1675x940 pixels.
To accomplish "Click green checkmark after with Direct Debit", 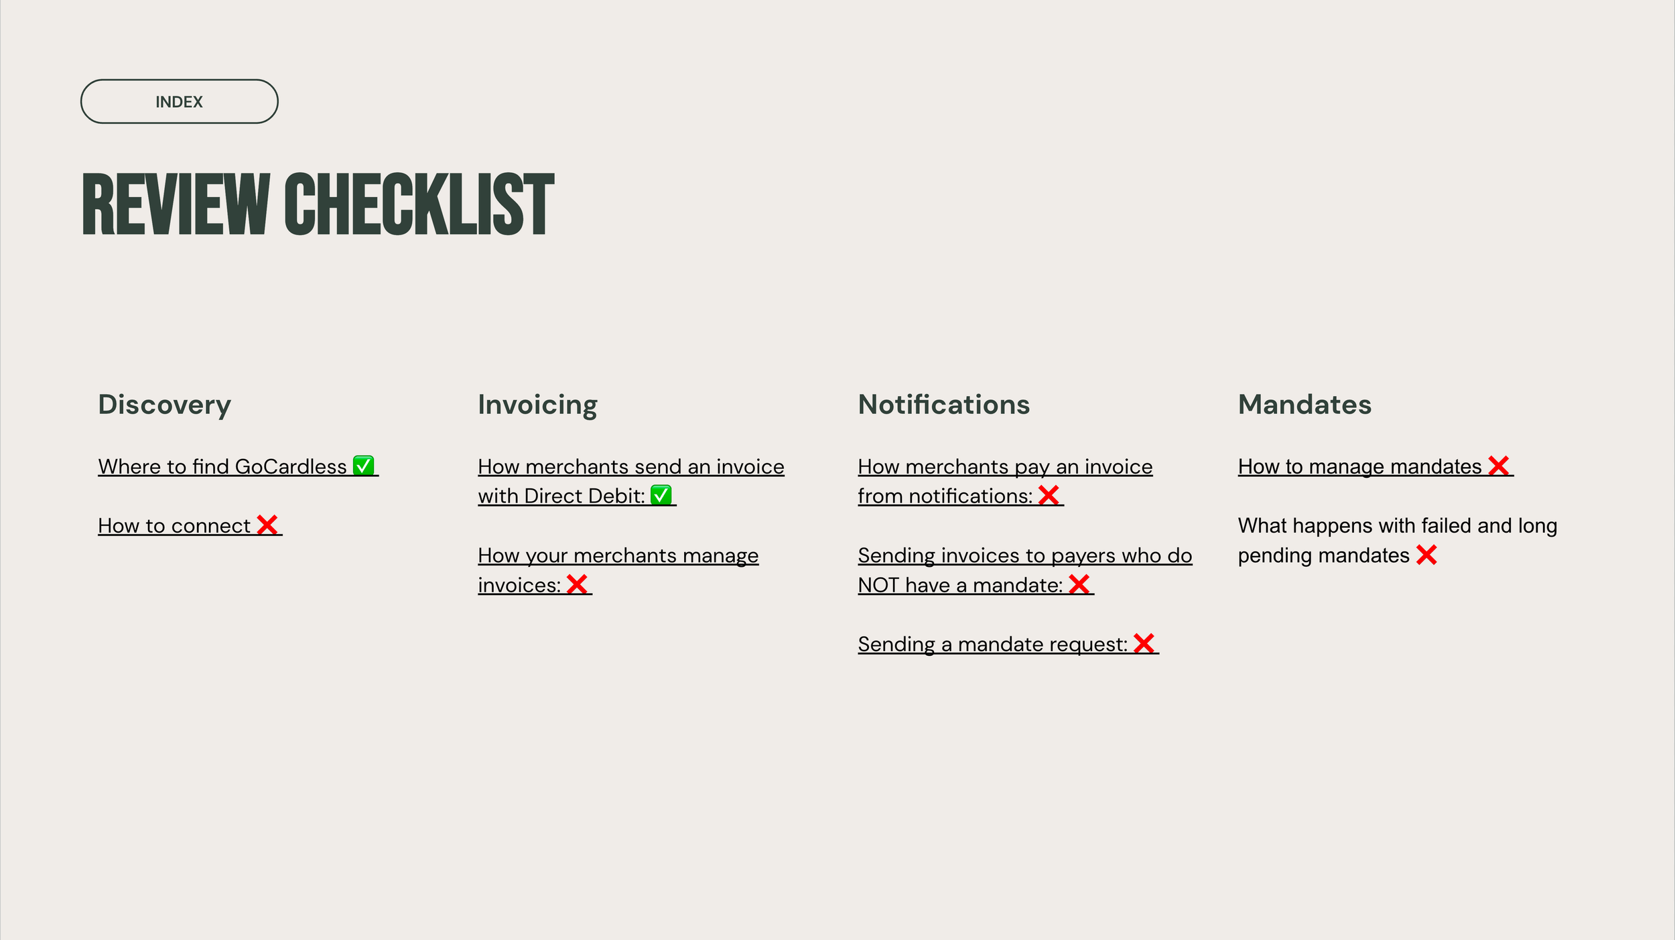I will click(661, 494).
